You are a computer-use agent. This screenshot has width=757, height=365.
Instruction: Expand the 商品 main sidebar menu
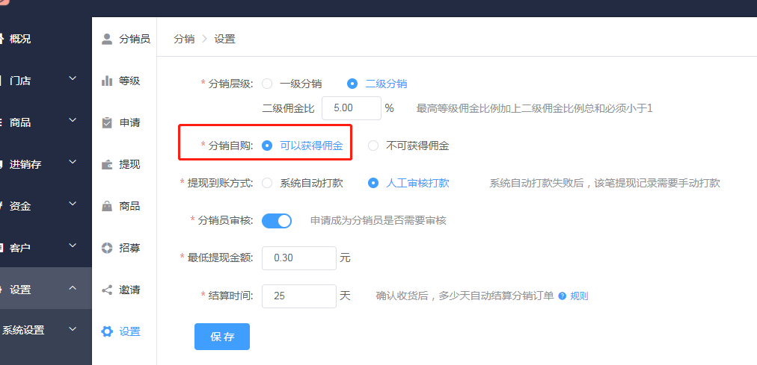73,120
